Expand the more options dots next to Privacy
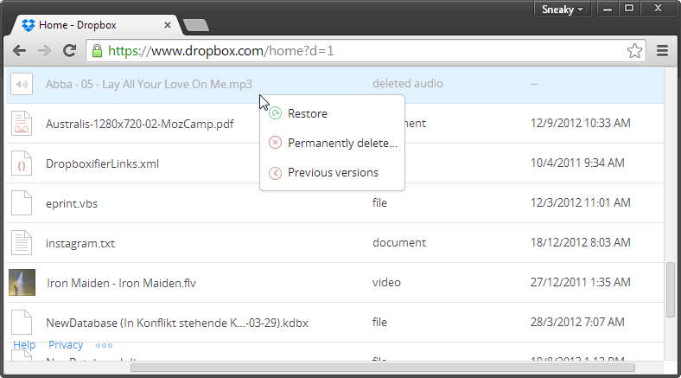Image resolution: width=681 pixels, height=378 pixels. pyautogui.click(x=104, y=345)
